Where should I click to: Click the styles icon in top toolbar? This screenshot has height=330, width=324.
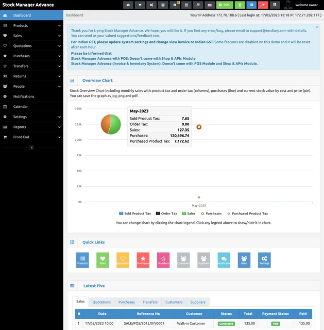pyautogui.click(x=198, y=5)
